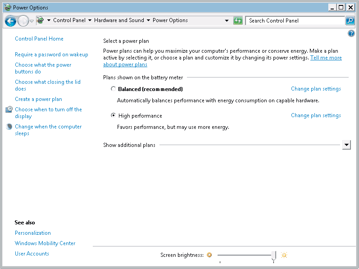The height and width of the screenshot is (269, 359).
Task: Click the screen brightness slider thumb
Action: tap(273, 255)
